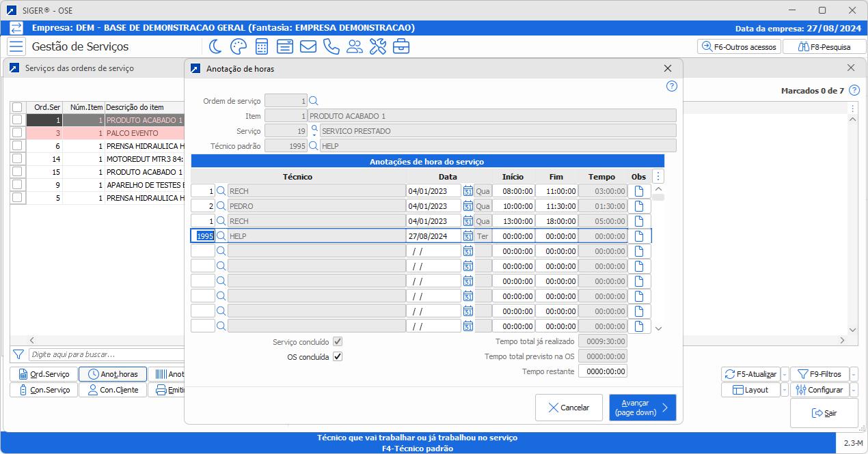Expand the F5-Atualizar dropdown arrow
Screen dimensions: 868x454
(785, 374)
